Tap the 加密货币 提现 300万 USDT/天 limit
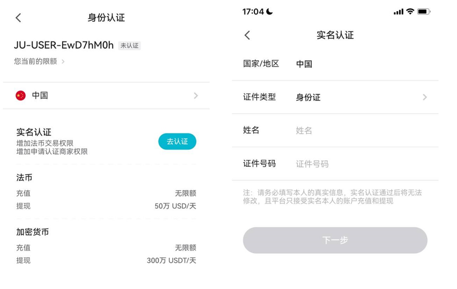This screenshot has height=289, width=457. click(171, 260)
